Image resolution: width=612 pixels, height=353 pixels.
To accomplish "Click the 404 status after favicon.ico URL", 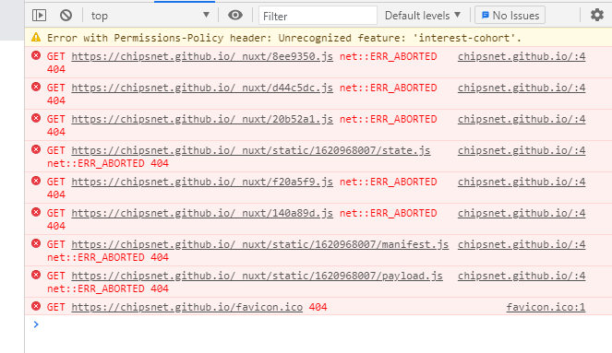I will (318, 308).
